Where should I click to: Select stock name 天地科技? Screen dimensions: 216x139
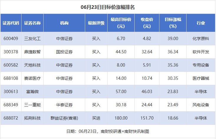[32, 65]
